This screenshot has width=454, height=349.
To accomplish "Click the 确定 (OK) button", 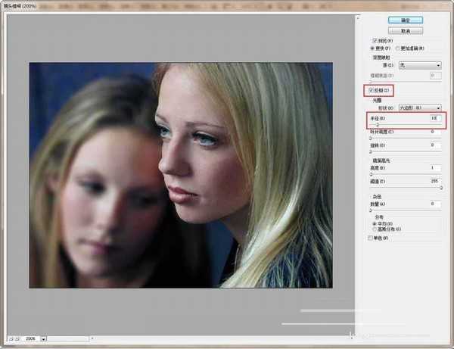I will [x=406, y=20].
